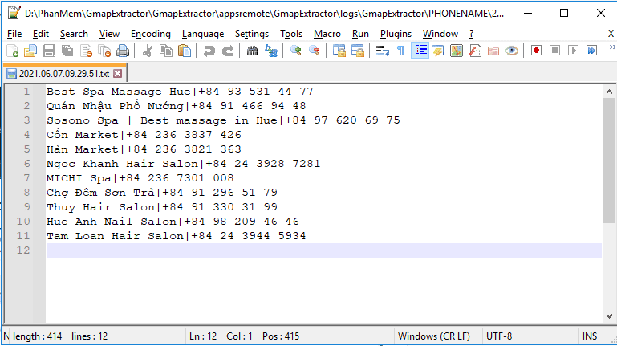Image resolution: width=617 pixels, height=346 pixels.
Task: Redo action with the Redo arrow
Action: tap(227, 51)
